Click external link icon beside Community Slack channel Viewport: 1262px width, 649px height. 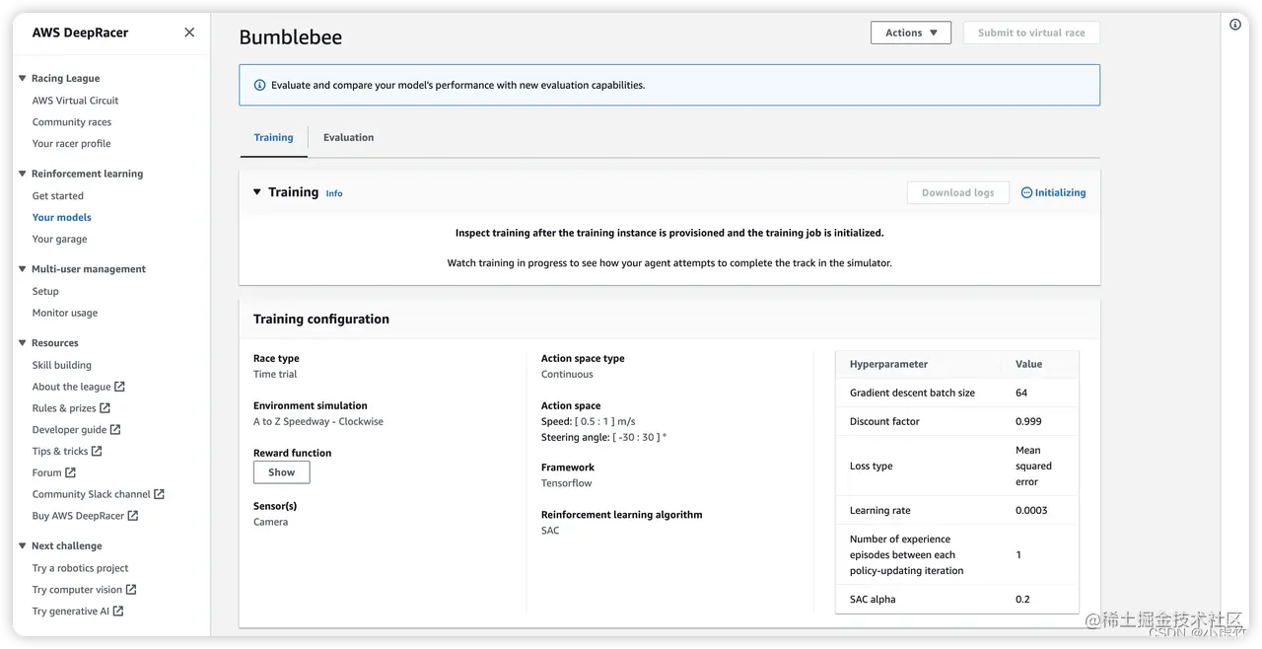[x=159, y=494]
